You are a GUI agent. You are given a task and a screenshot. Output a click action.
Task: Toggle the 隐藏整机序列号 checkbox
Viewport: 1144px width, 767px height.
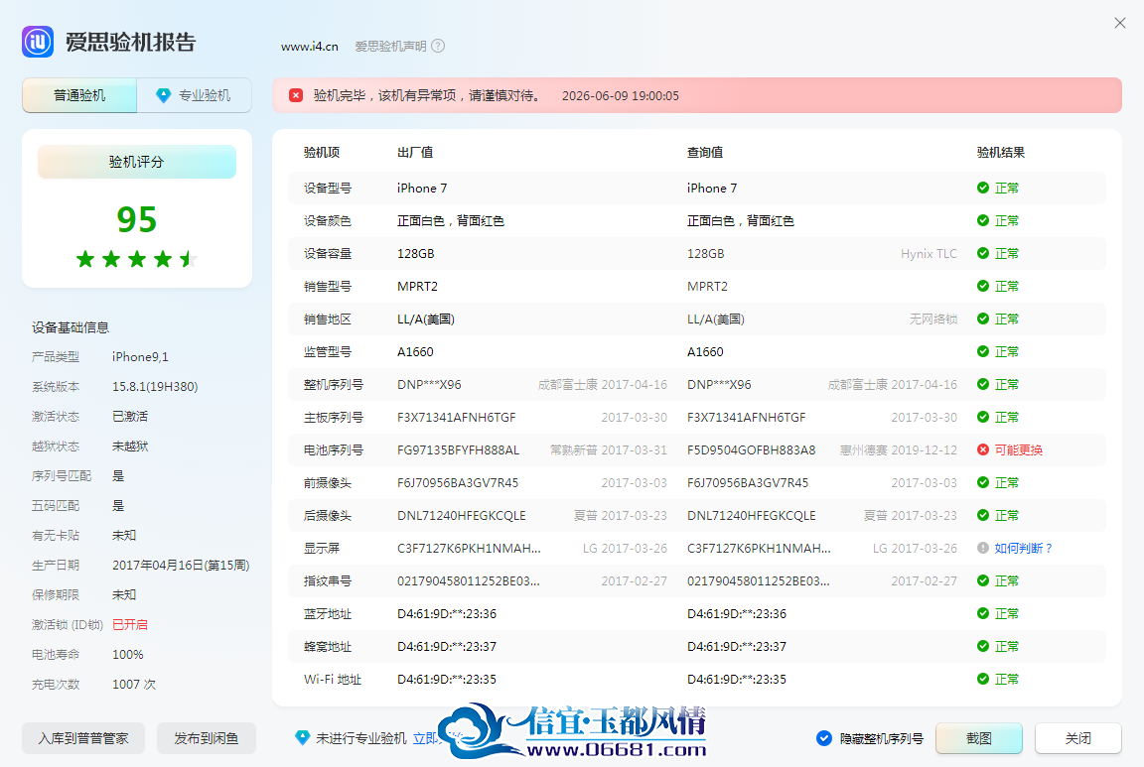[823, 738]
